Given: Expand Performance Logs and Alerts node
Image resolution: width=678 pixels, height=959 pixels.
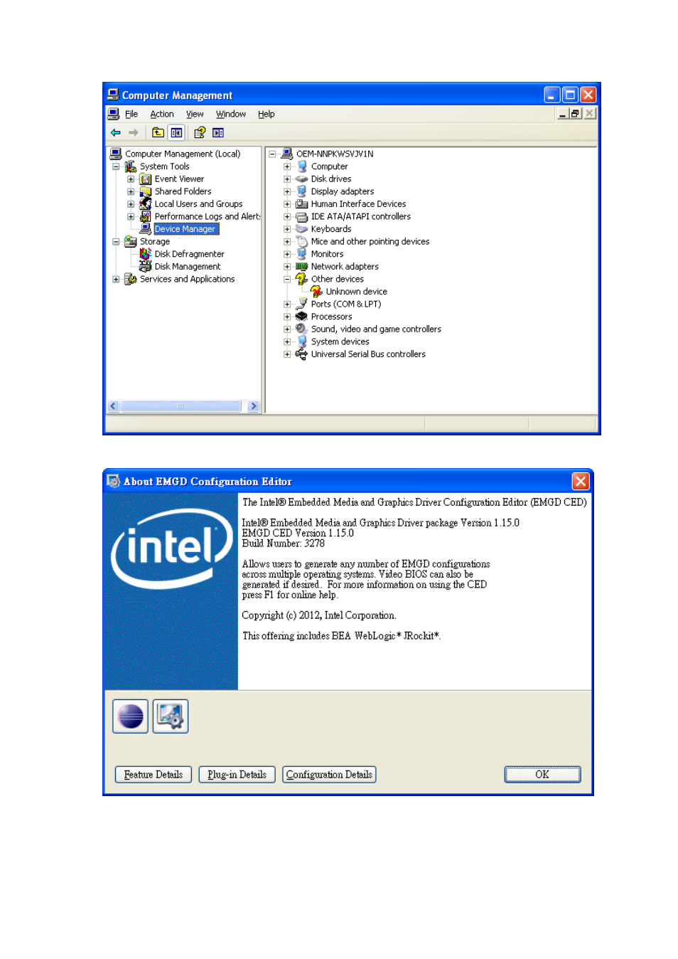Looking at the screenshot, I should (x=131, y=216).
